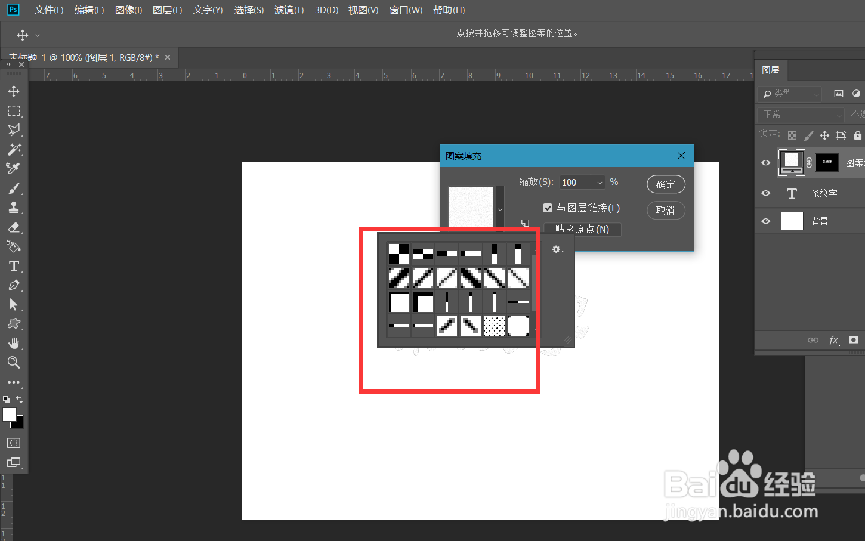Viewport: 865px width, 541px height.
Task: Click the background color swatch
Action: click(19, 424)
